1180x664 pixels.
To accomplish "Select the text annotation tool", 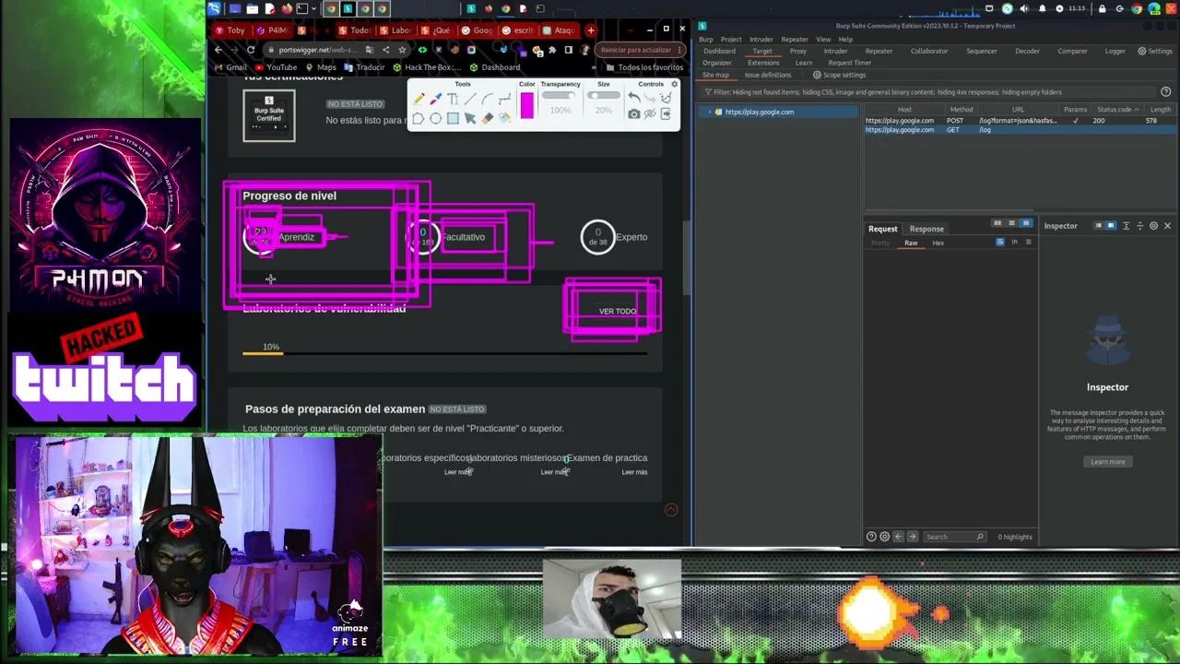I will pos(453,99).
